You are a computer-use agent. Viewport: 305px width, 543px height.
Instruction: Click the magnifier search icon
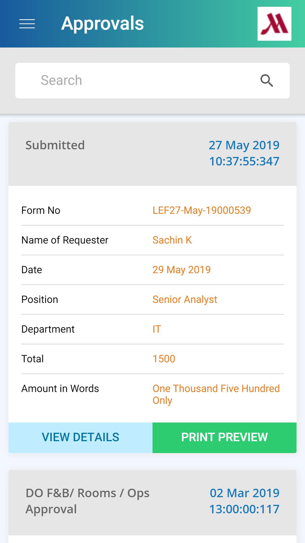(x=267, y=81)
